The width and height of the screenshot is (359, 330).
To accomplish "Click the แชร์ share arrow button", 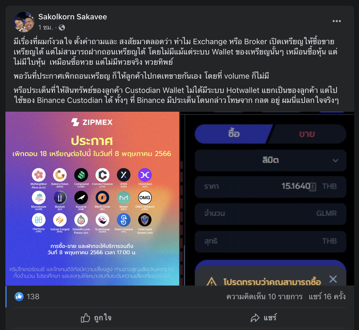I will 263,318.
